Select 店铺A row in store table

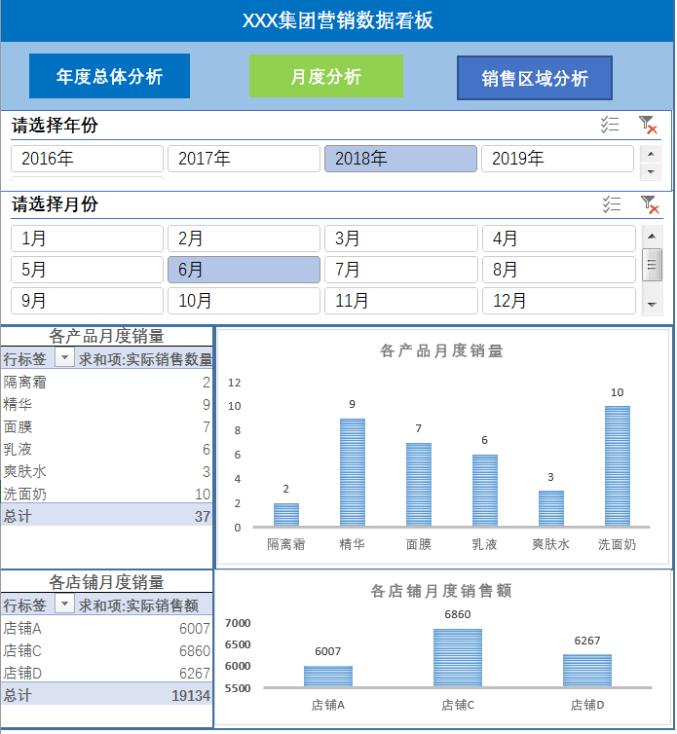pyautogui.click(x=106, y=628)
